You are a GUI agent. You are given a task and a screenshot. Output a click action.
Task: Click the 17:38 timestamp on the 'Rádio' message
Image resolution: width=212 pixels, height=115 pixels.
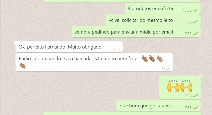(166, 68)
